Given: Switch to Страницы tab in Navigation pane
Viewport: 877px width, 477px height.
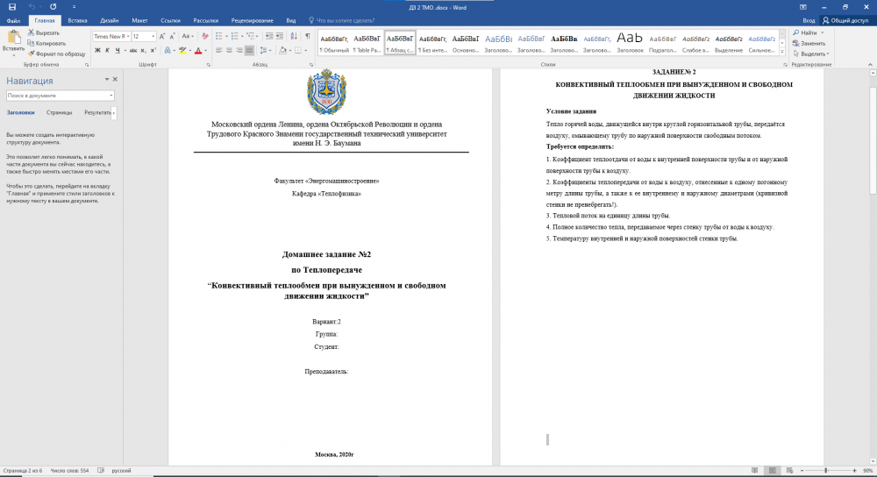Looking at the screenshot, I should tap(60, 112).
